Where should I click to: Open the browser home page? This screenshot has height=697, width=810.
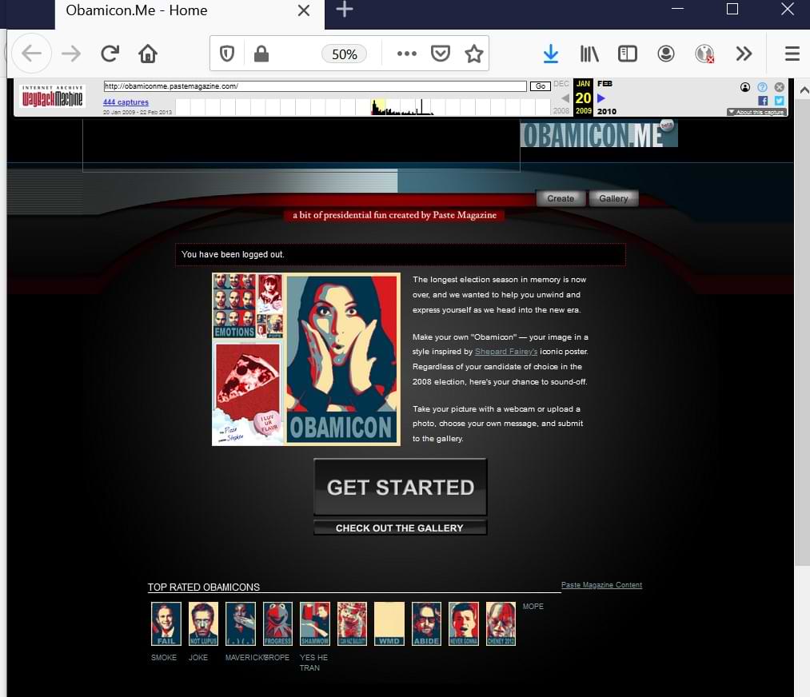pyautogui.click(x=148, y=54)
